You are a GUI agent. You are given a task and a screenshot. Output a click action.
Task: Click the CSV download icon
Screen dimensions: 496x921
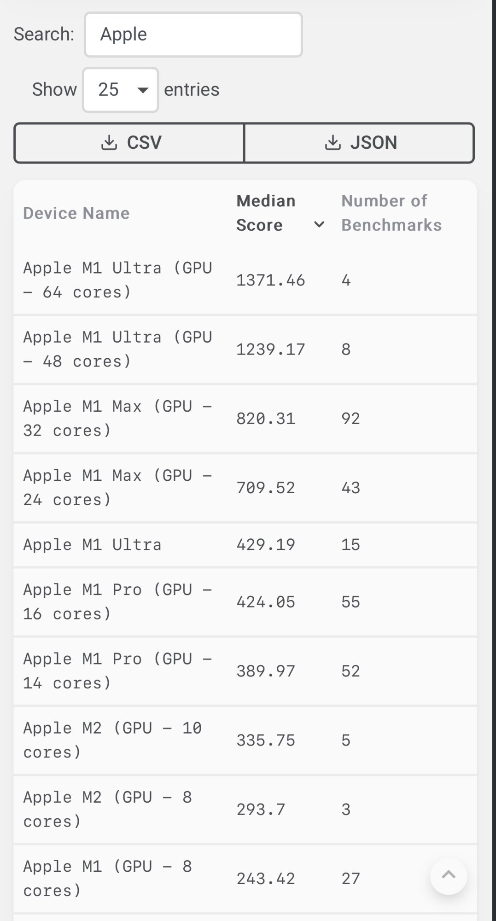(109, 143)
